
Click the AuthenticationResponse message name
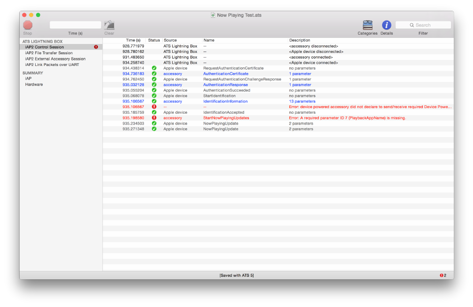[225, 85]
